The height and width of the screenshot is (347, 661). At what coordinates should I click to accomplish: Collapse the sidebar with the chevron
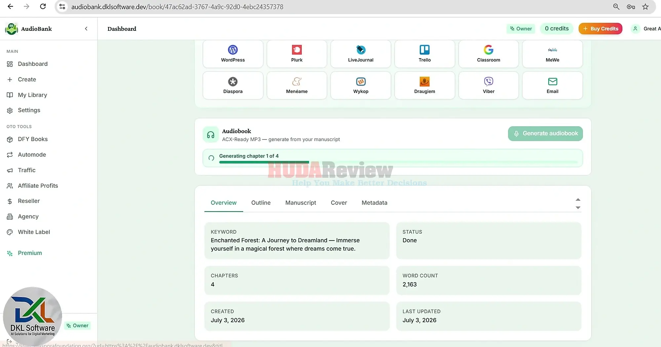(86, 29)
